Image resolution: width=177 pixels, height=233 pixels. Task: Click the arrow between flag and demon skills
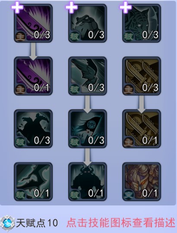88,157
